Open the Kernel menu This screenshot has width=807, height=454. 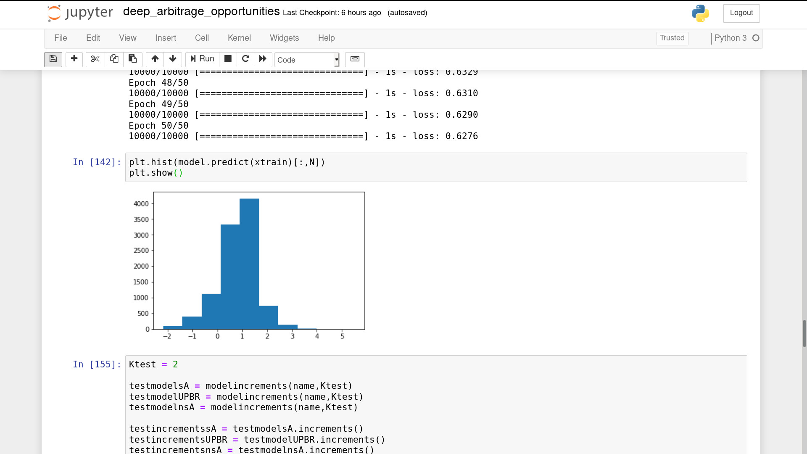coord(239,38)
